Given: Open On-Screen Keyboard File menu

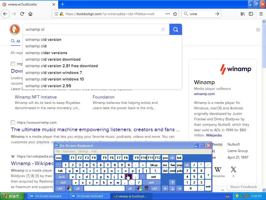Looking at the screenshot, I should [x=58, y=151].
